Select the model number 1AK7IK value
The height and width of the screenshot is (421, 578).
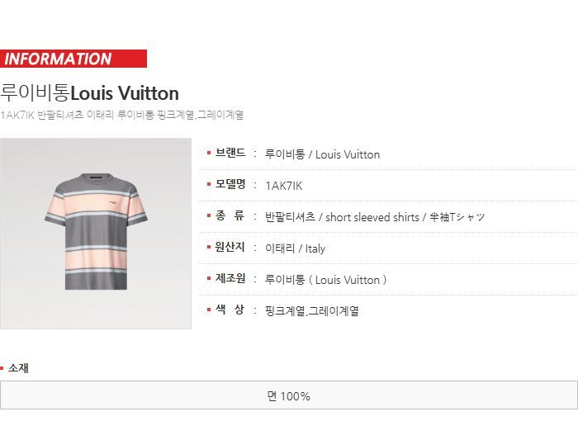coord(283,186)
